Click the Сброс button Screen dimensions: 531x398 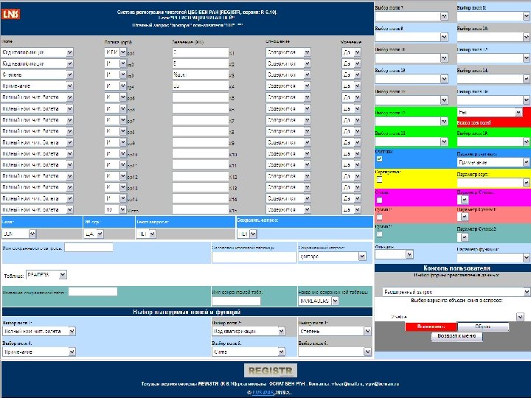pyautogui.click(x=483, y=327)
